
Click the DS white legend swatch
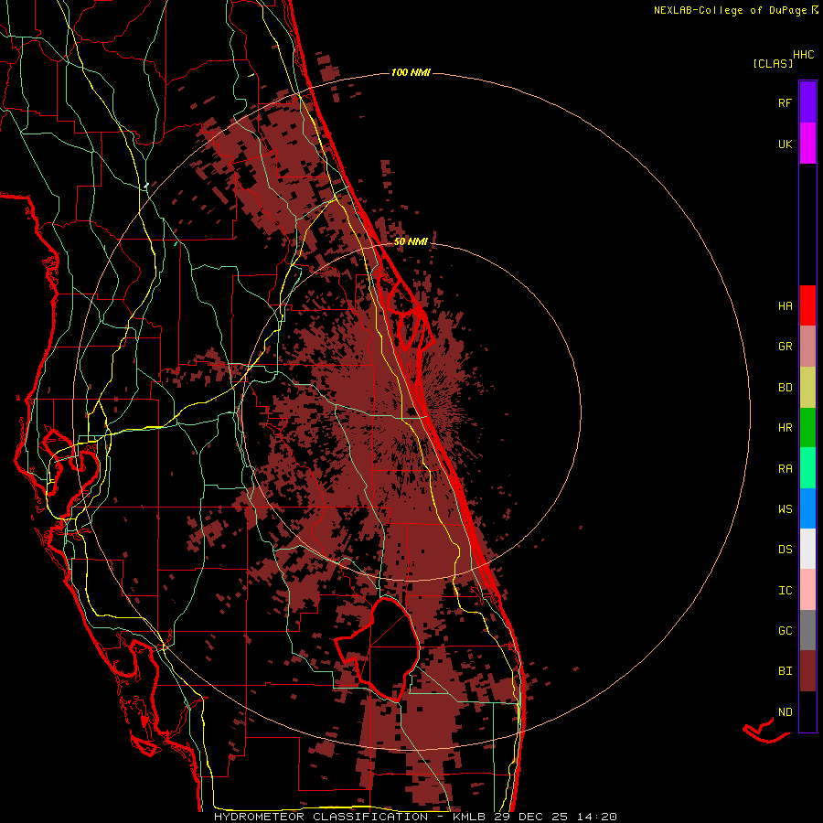click(x=807, y=549)
